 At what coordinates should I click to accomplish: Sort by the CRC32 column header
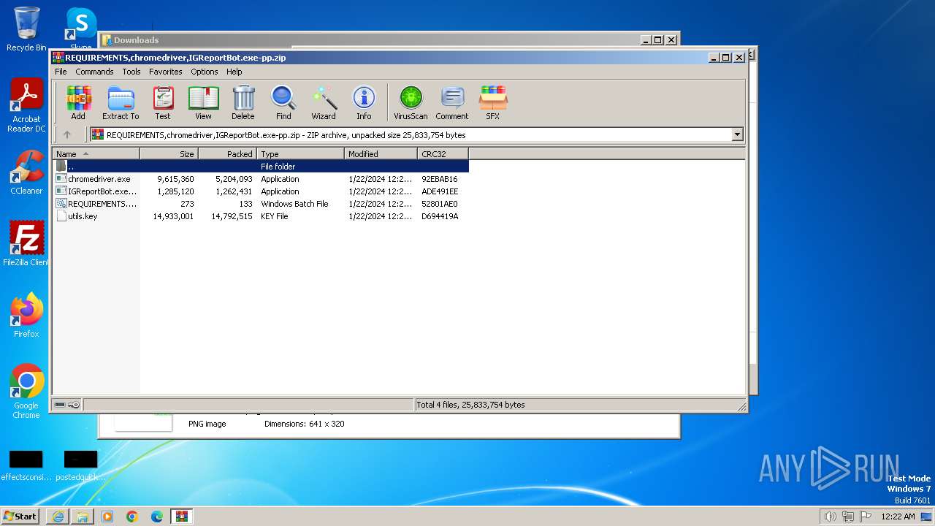443,154
